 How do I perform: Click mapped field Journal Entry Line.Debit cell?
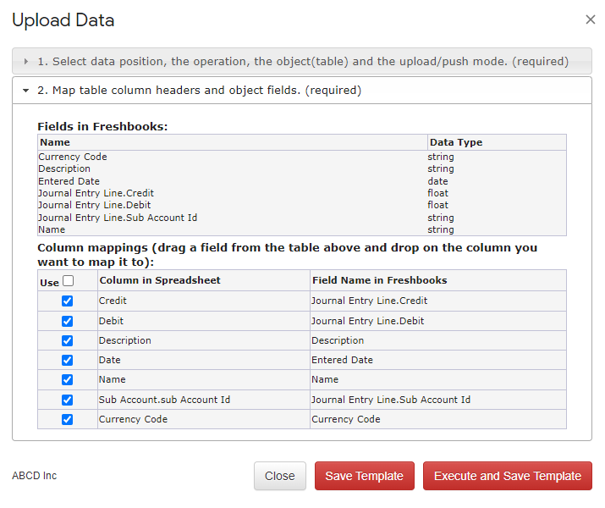point(438,321)
